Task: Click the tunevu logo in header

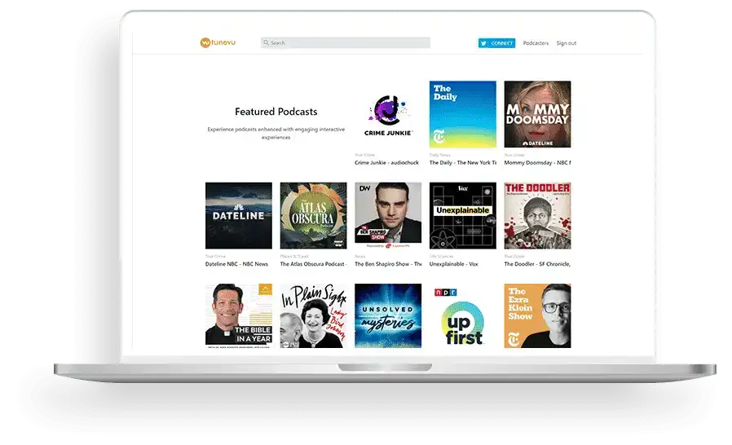Action: pyautogui.click(x=216, y=43)
